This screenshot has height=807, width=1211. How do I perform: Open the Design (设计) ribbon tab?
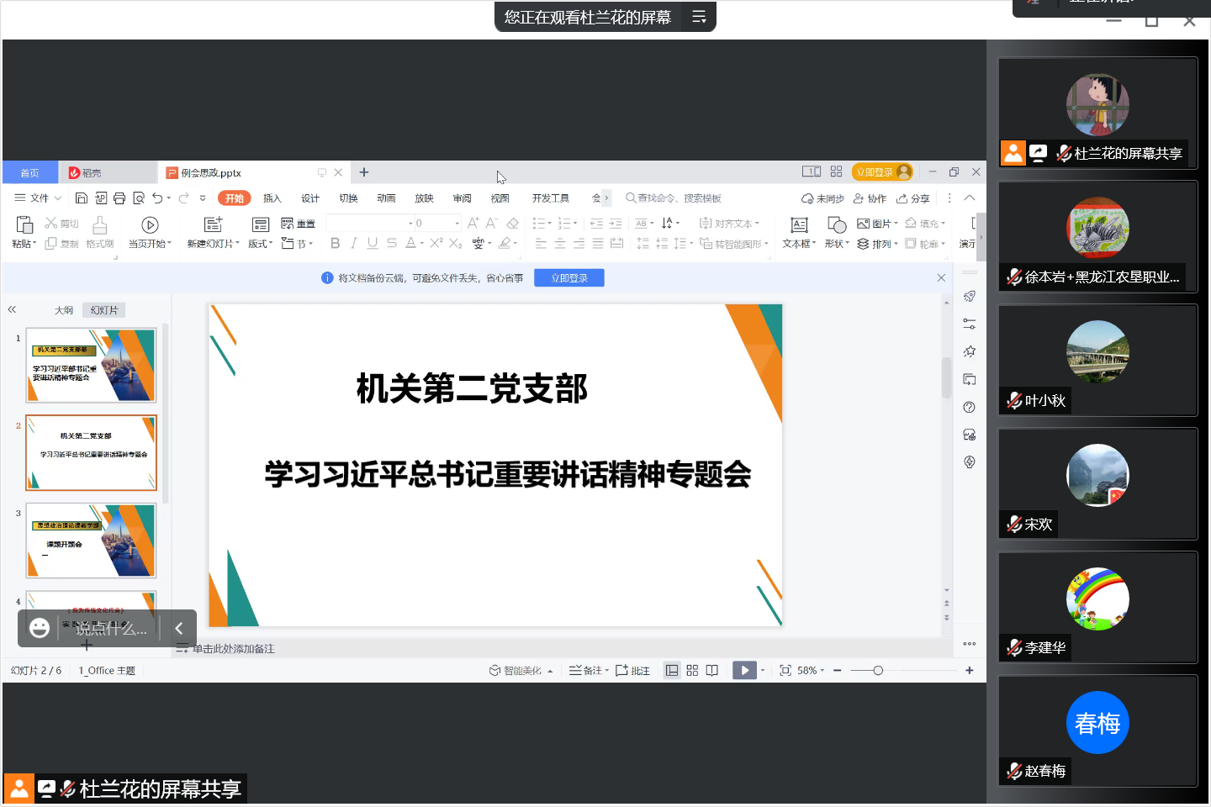coord(310,198)
